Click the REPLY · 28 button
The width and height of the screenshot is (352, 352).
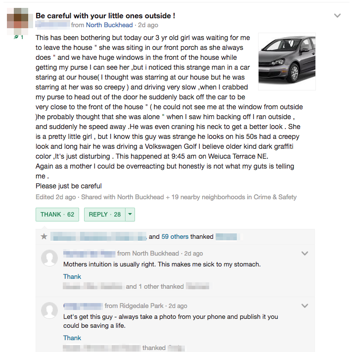coord(105,215)
